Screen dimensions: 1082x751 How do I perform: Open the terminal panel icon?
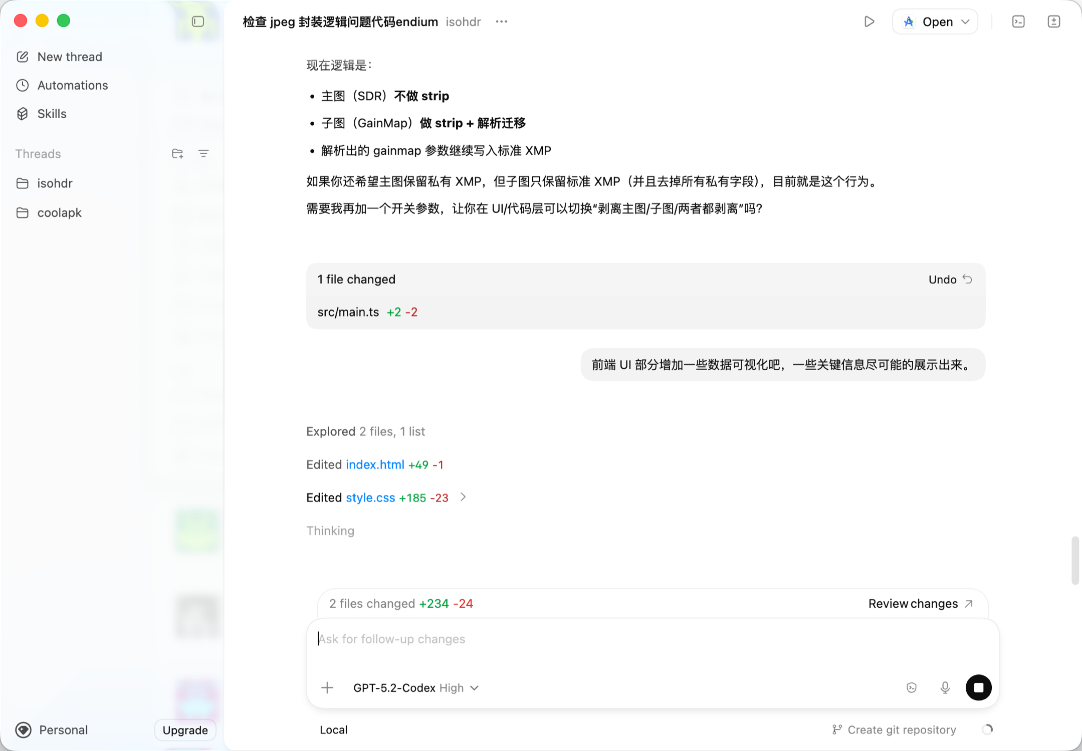(x=1018, y=22)
